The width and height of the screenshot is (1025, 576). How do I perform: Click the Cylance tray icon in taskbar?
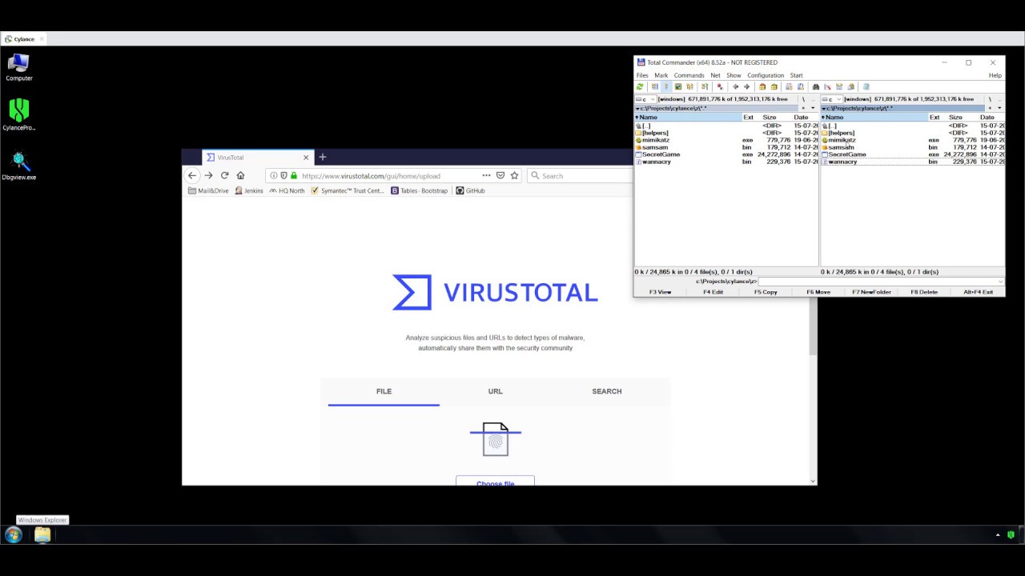coord(1011,534)
